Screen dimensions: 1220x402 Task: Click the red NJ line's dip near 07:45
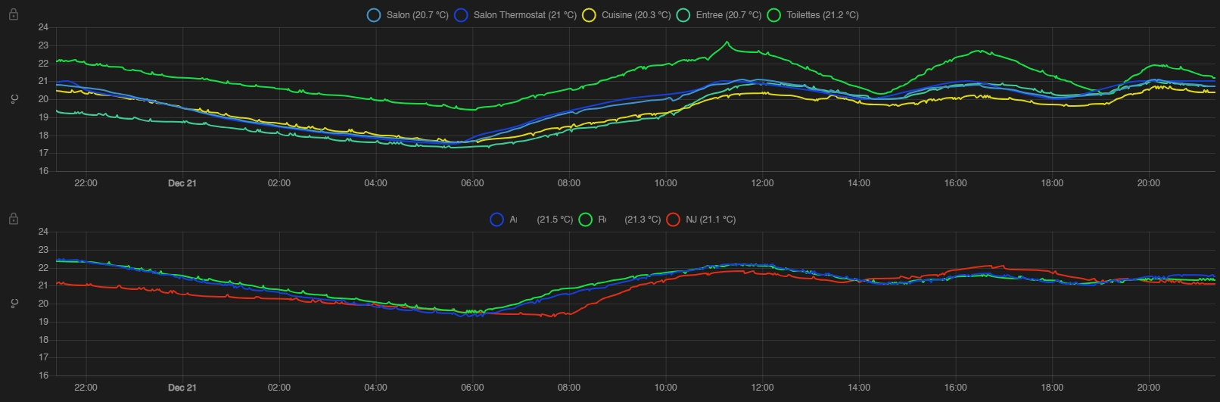point(553,316)
